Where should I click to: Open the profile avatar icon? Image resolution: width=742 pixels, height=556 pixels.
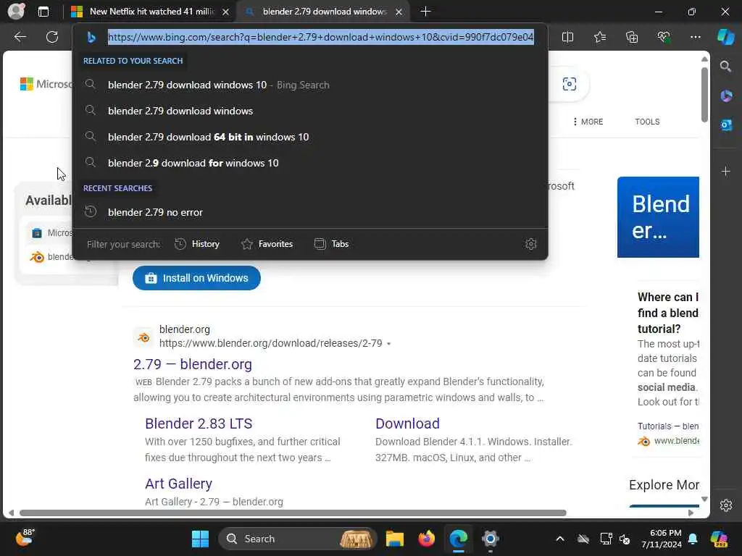click(16, 12)
